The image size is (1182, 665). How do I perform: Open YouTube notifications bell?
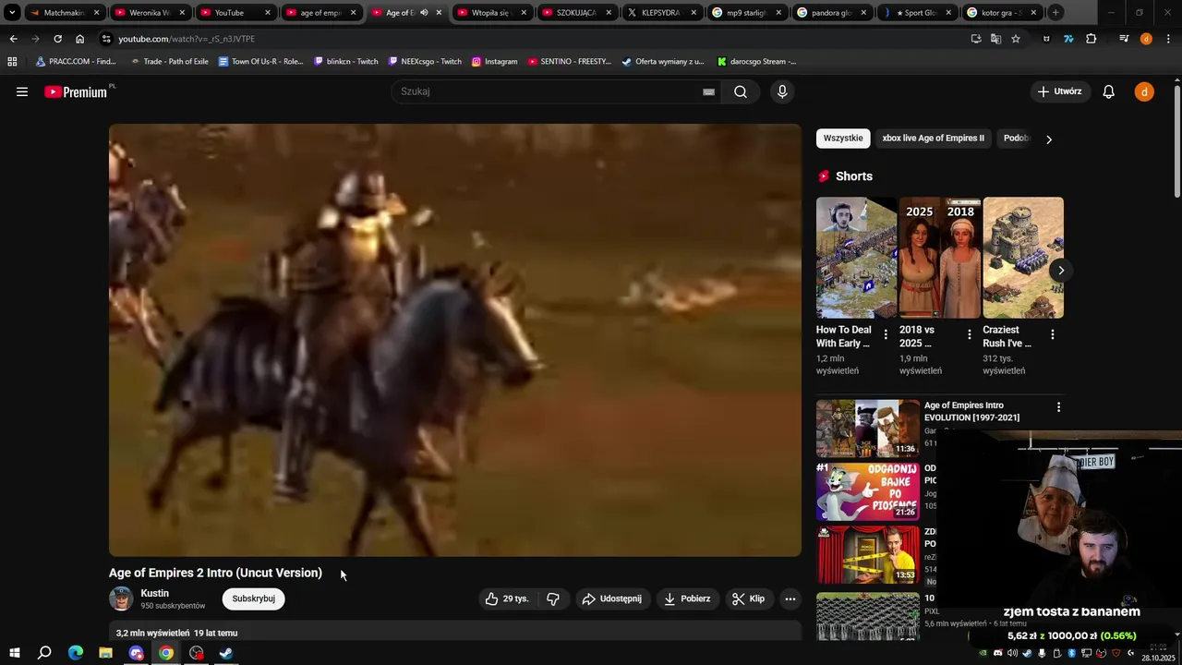click(1109, 91)
